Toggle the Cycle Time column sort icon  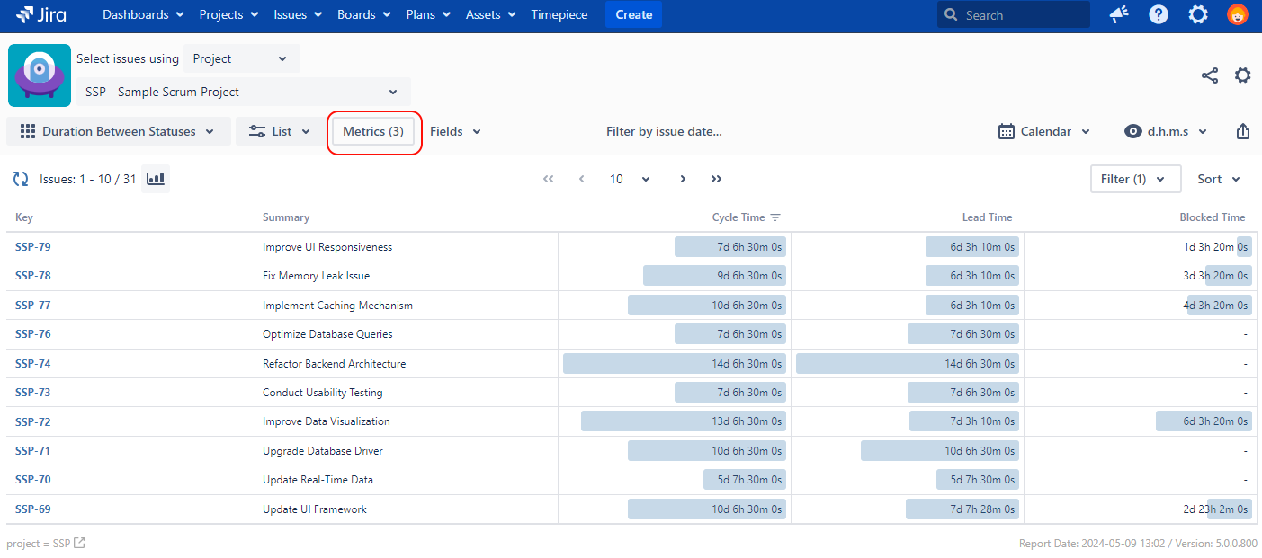[775, 217]
